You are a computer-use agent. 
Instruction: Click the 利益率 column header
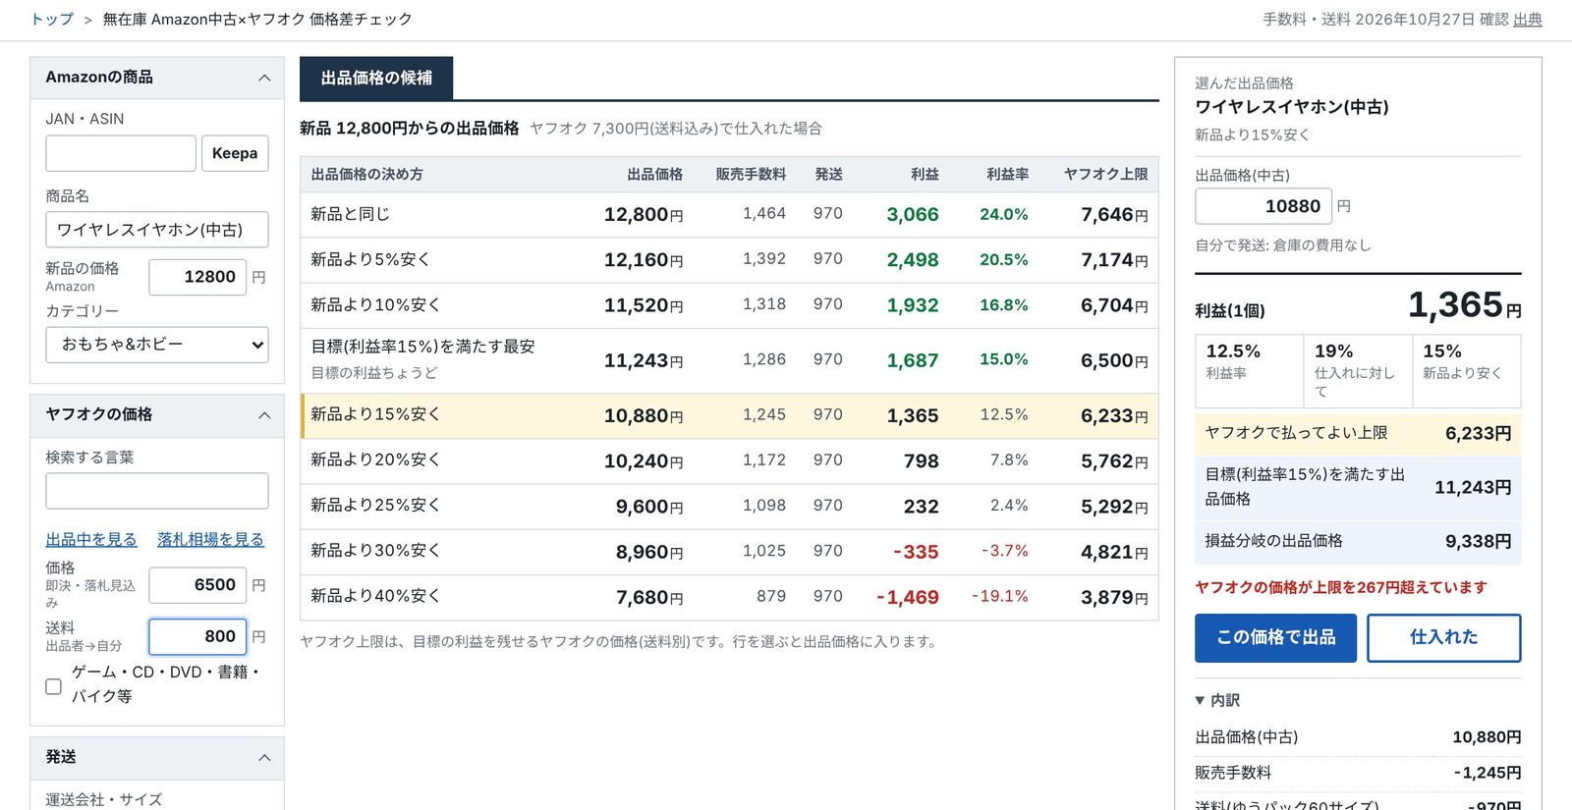pos(1007,174)
